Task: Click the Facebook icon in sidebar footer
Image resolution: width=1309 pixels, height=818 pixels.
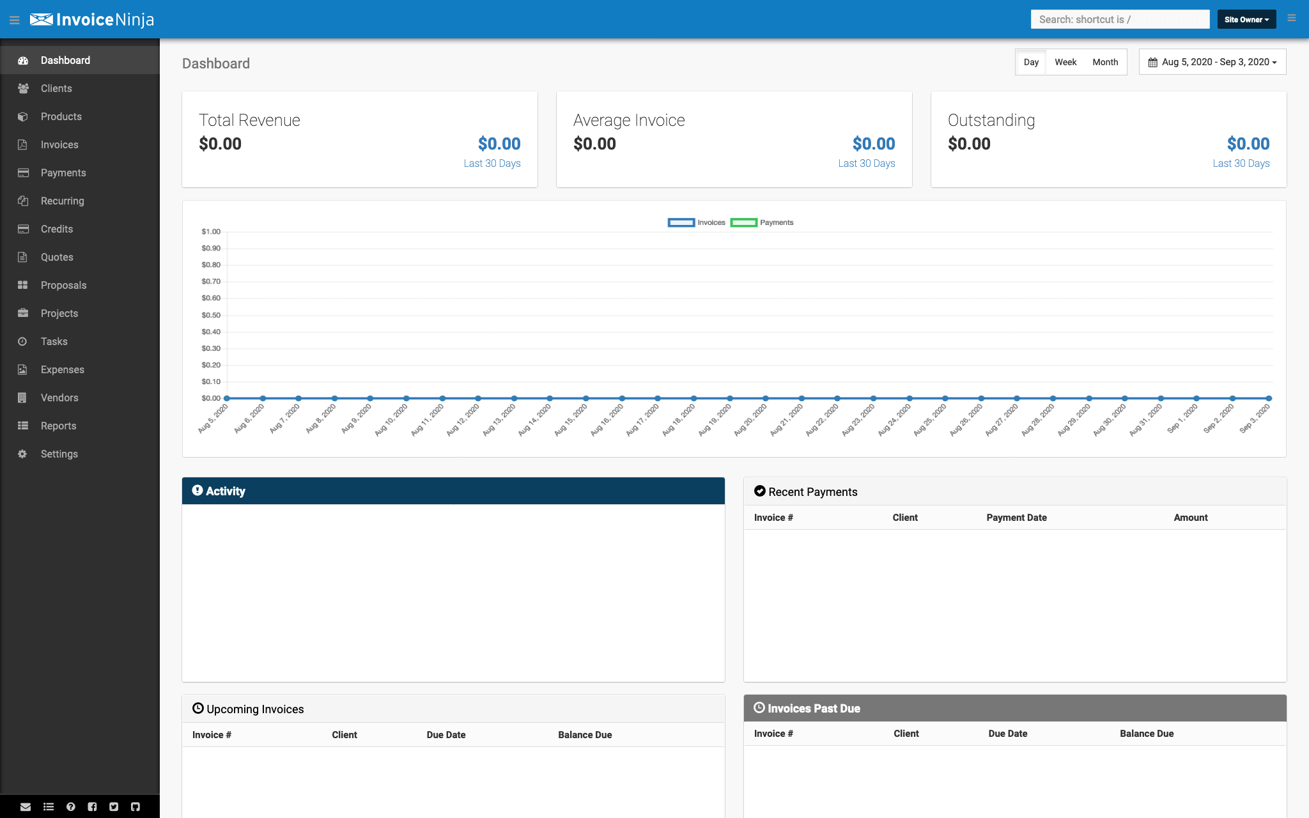Action: click(92, 806)
